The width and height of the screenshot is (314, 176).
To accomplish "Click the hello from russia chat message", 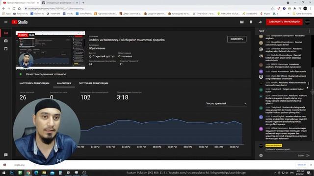I will [298, 71].
